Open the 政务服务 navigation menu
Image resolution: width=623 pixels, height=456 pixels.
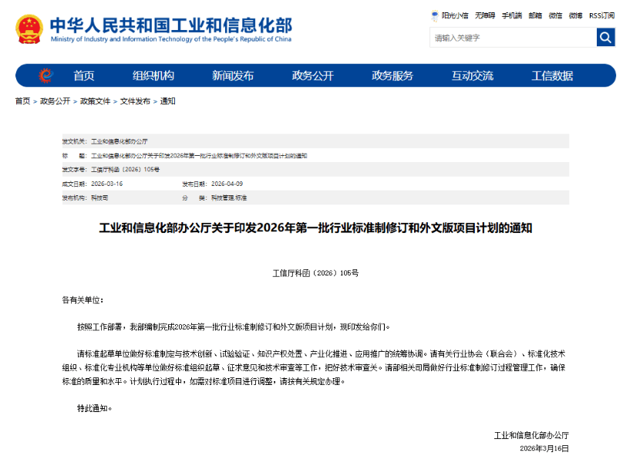(x=392, y=76)
